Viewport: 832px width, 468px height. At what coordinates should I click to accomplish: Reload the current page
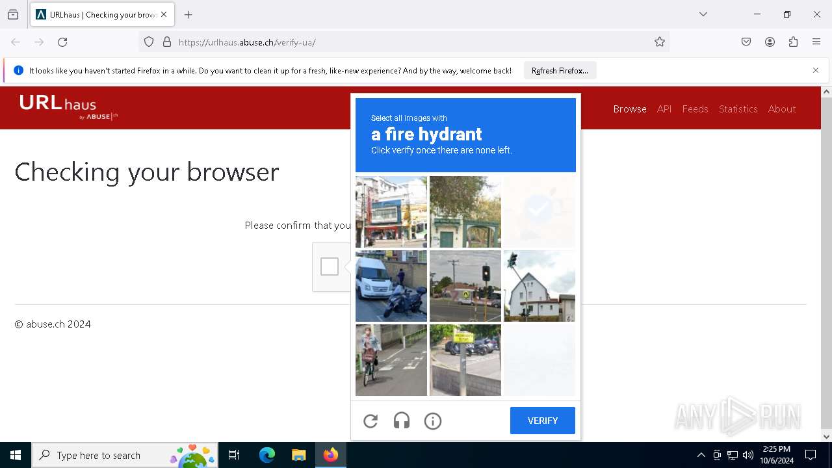62,42
